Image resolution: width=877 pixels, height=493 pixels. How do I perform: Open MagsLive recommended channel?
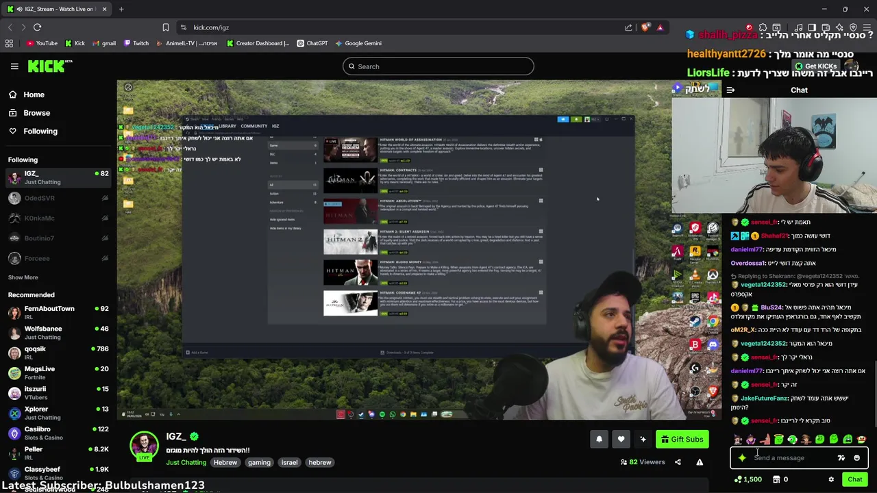[x=58, y=373]
